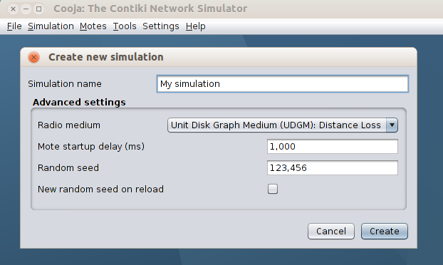Click the Radio medium dropdown arrow
The width and height of the screenshot is (443, 265).
(392, 125)
